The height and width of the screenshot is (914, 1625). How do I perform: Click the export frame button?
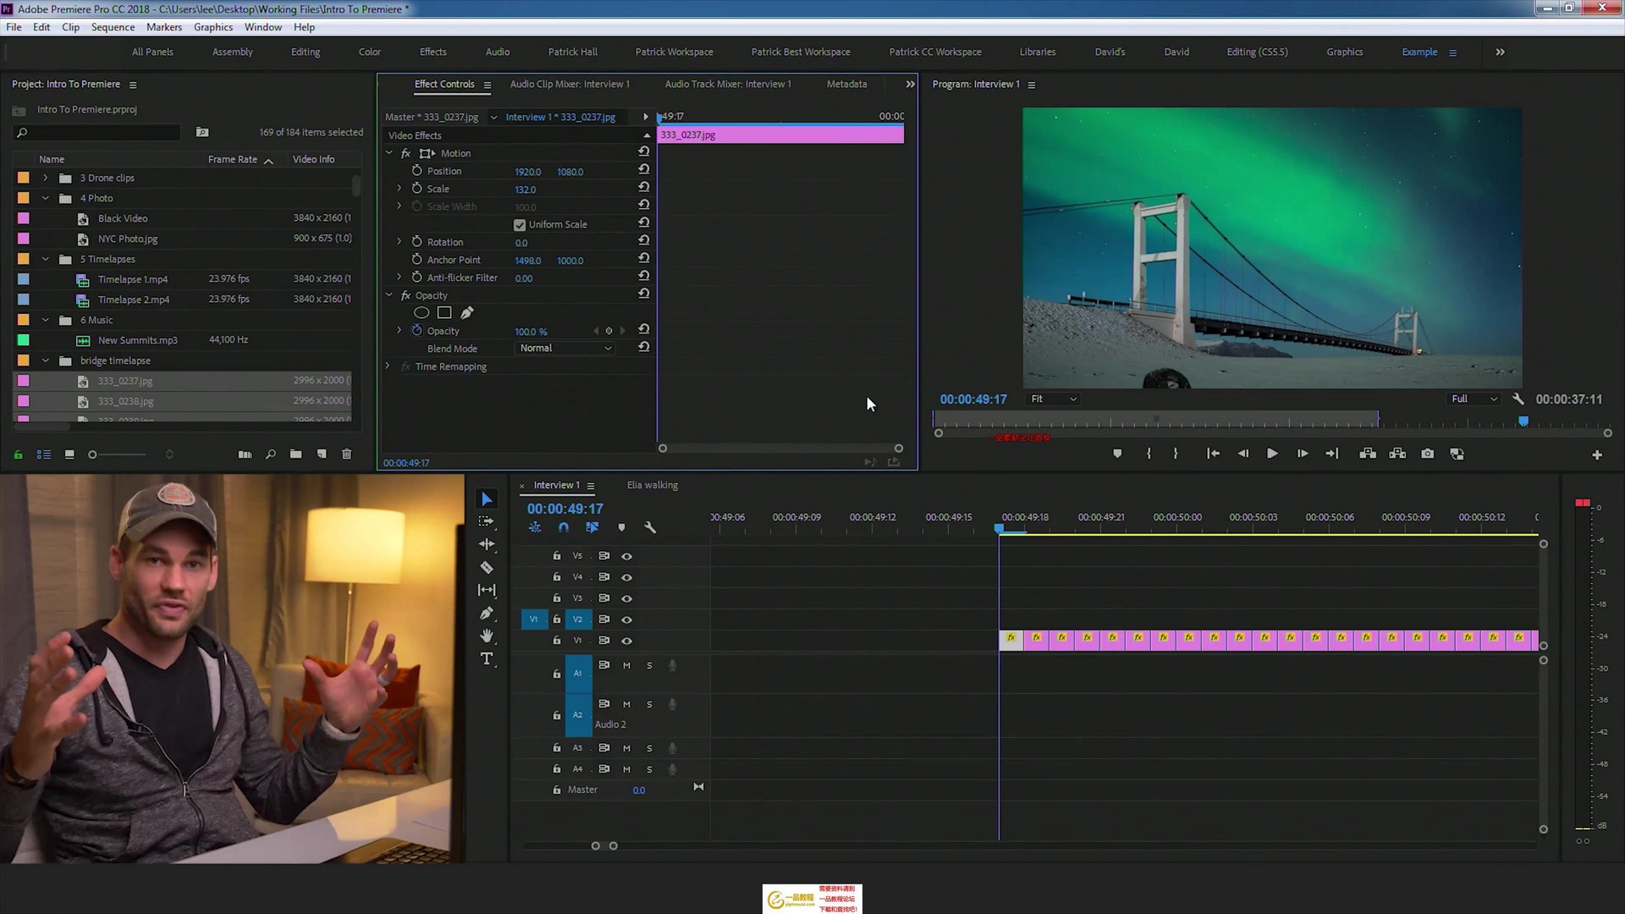(1429, 454)
